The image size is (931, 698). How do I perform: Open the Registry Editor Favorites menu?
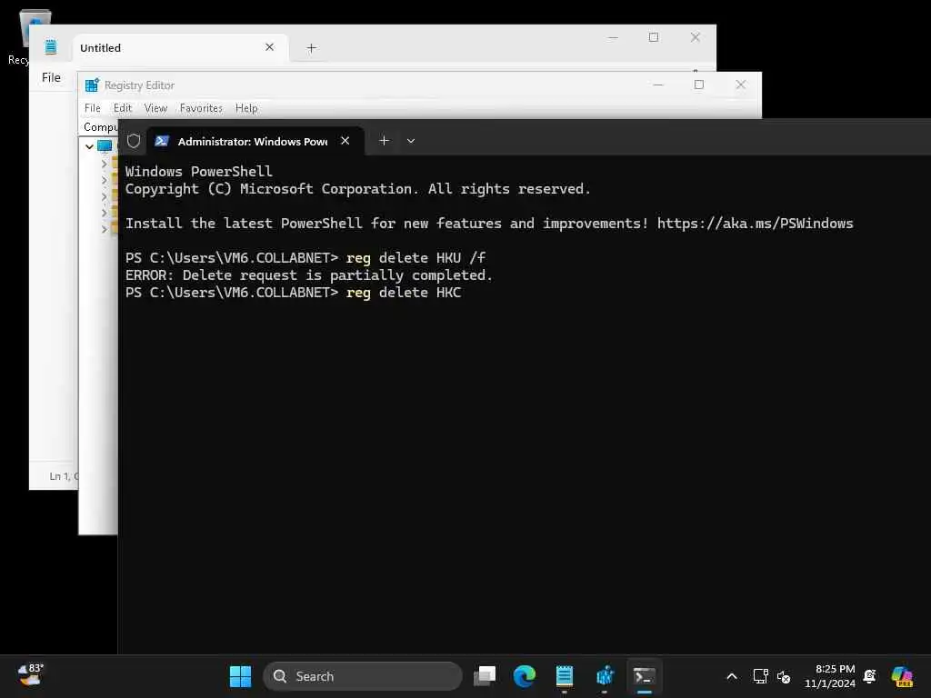coord(201,108)
